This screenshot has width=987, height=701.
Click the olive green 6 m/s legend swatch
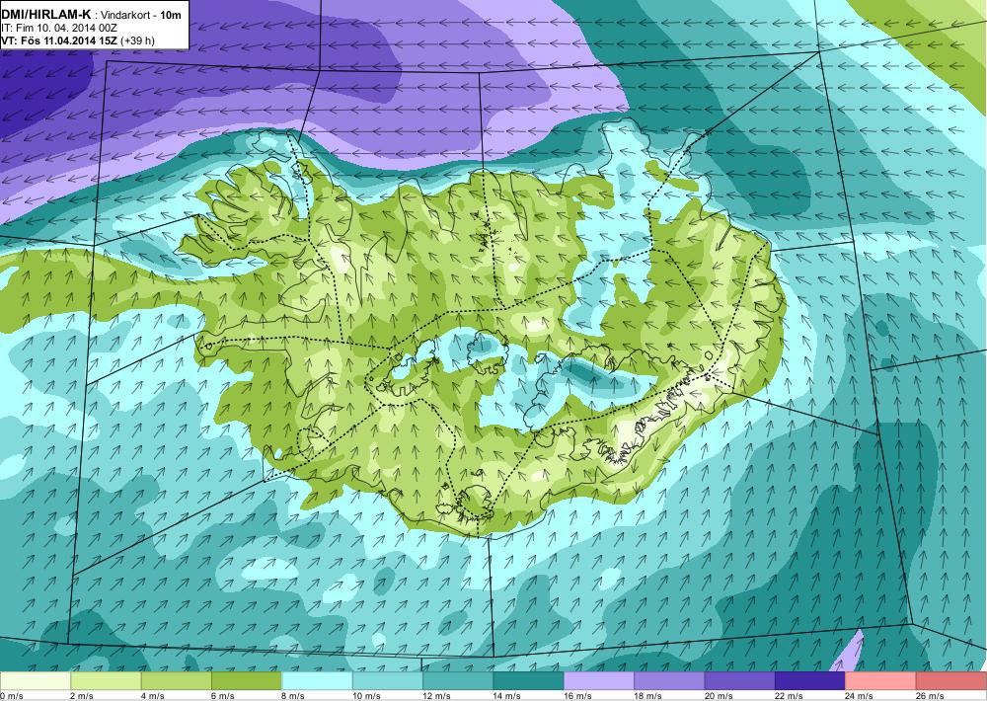(247, 681)
